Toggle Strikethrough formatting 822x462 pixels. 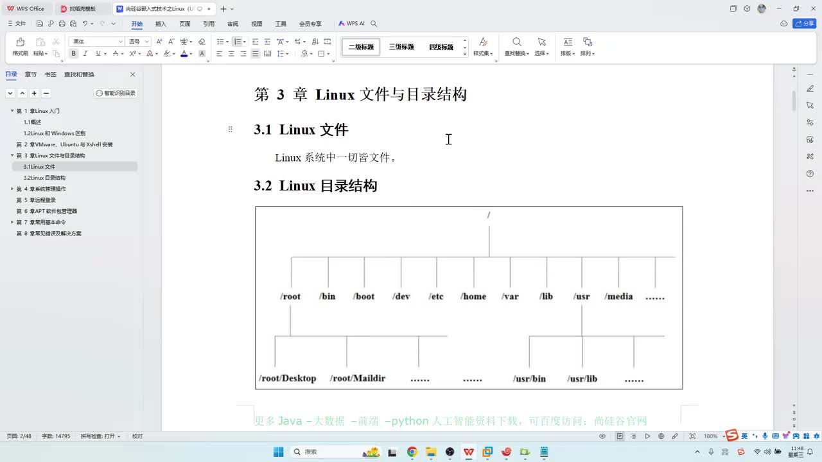tap(116, 54)
